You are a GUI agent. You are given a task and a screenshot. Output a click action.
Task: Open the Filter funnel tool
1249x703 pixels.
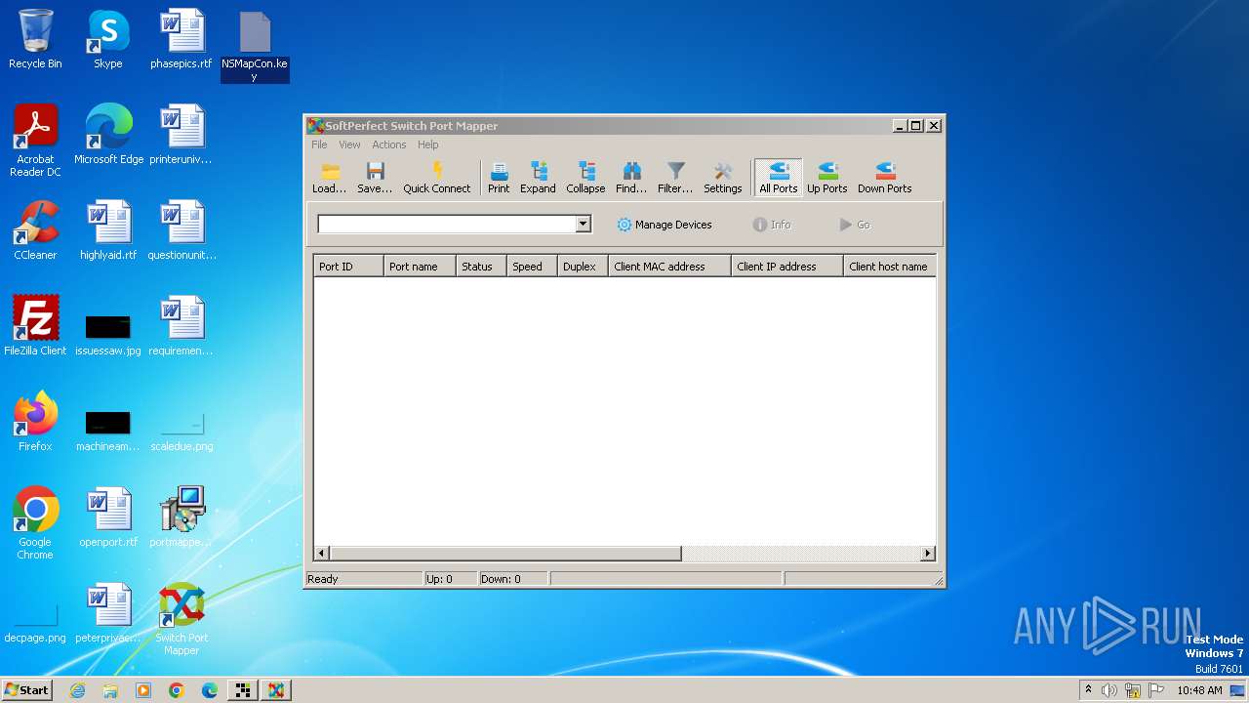click(675, 178)
